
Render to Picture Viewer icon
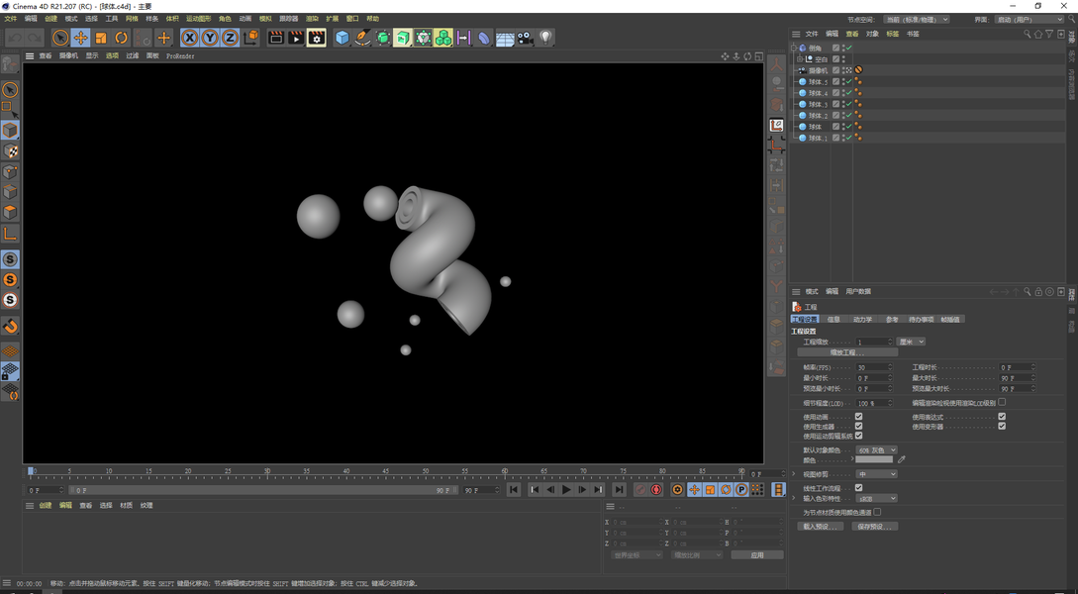pos(296,38)
